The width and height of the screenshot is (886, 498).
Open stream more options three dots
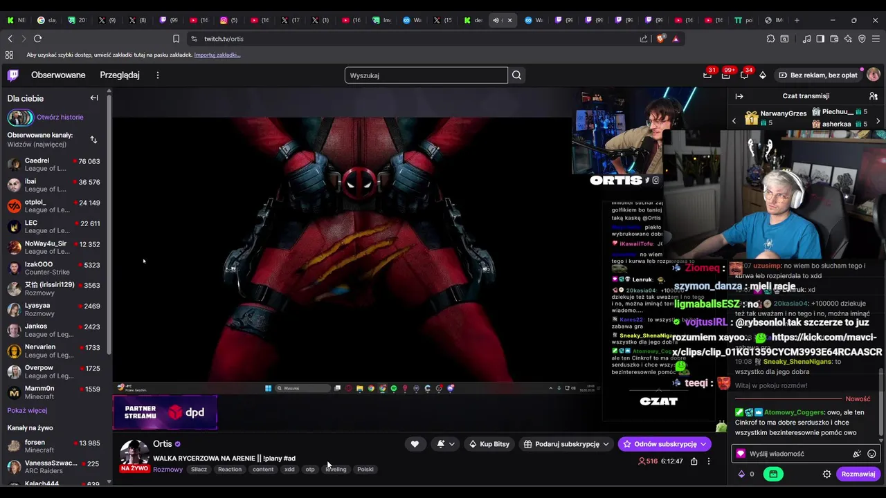pos(708,461)
